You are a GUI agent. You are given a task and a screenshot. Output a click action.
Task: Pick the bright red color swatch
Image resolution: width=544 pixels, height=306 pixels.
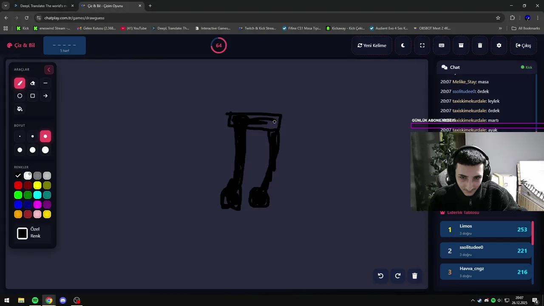(18, 185)
